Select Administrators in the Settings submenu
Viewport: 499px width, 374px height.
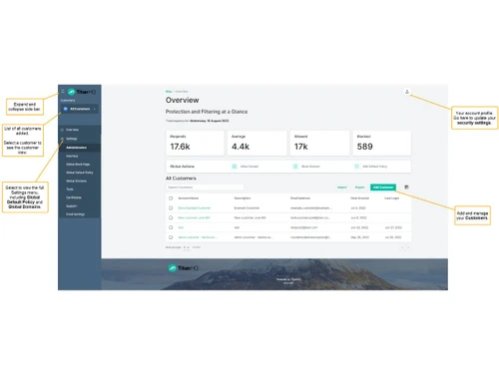[x=76, y=148]
